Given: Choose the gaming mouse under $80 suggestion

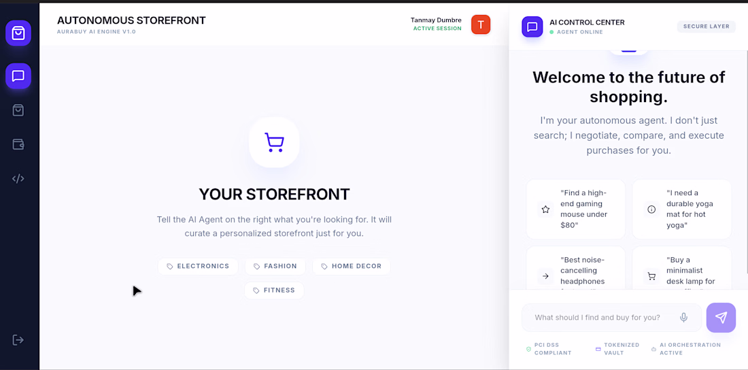Looking at the screenshot, I should 575,209.
